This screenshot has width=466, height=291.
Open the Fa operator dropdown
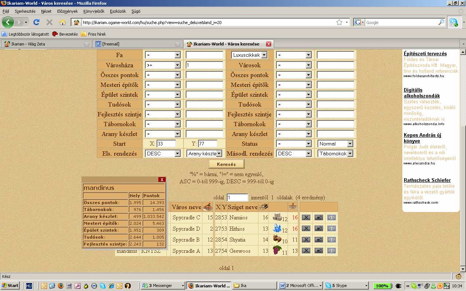163,55
